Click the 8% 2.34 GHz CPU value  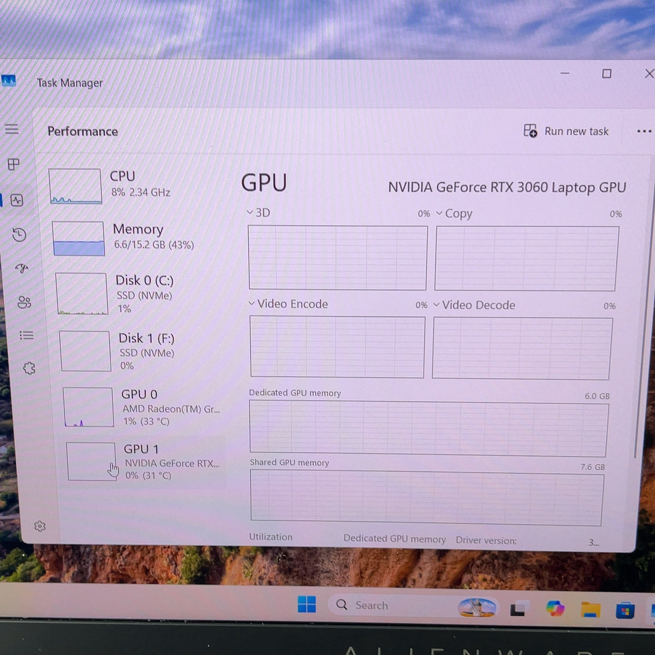(x=141, y=192)
